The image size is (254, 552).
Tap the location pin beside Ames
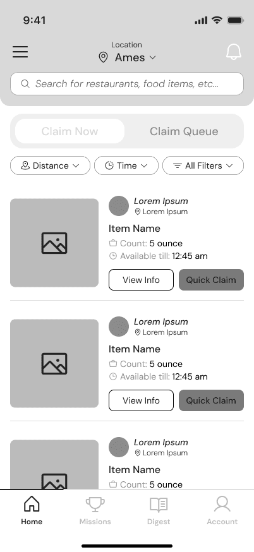[x=103, y=57]
